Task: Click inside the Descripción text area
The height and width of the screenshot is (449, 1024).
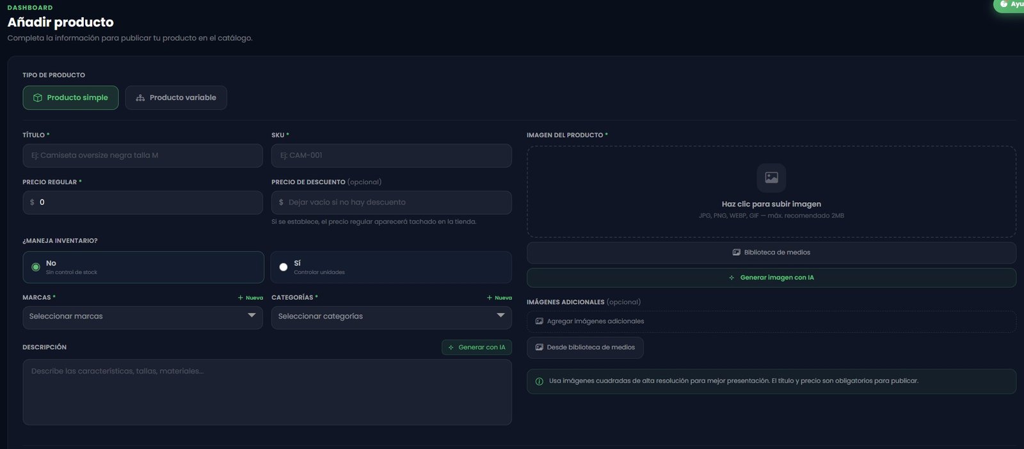Action: tap(267, 392)
